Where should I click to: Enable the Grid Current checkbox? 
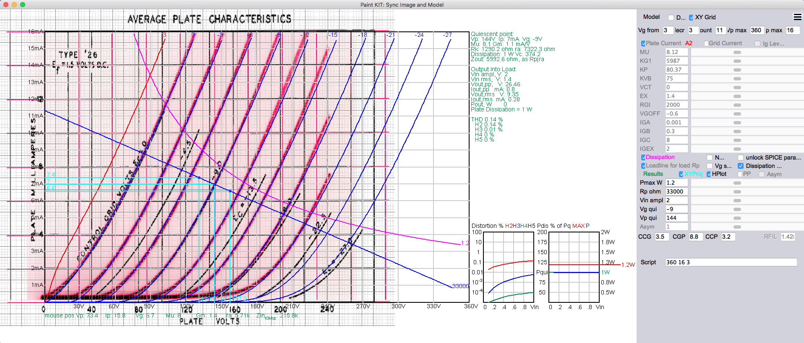point(706,44)
